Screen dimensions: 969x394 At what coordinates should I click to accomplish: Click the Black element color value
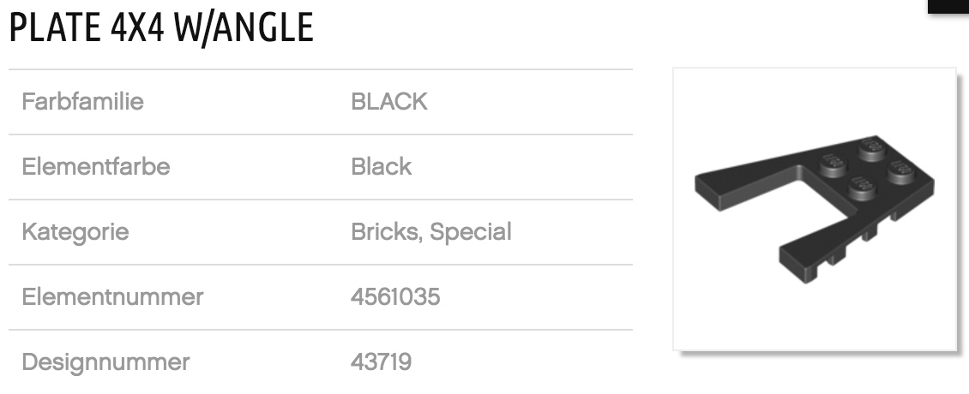pos(381,166)
